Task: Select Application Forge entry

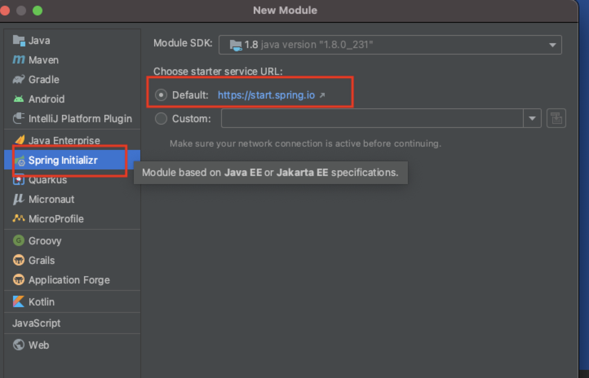Action: [x=72, y=280]
